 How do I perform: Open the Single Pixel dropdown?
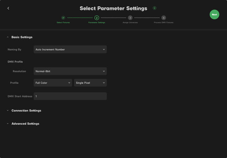point(90,83)
